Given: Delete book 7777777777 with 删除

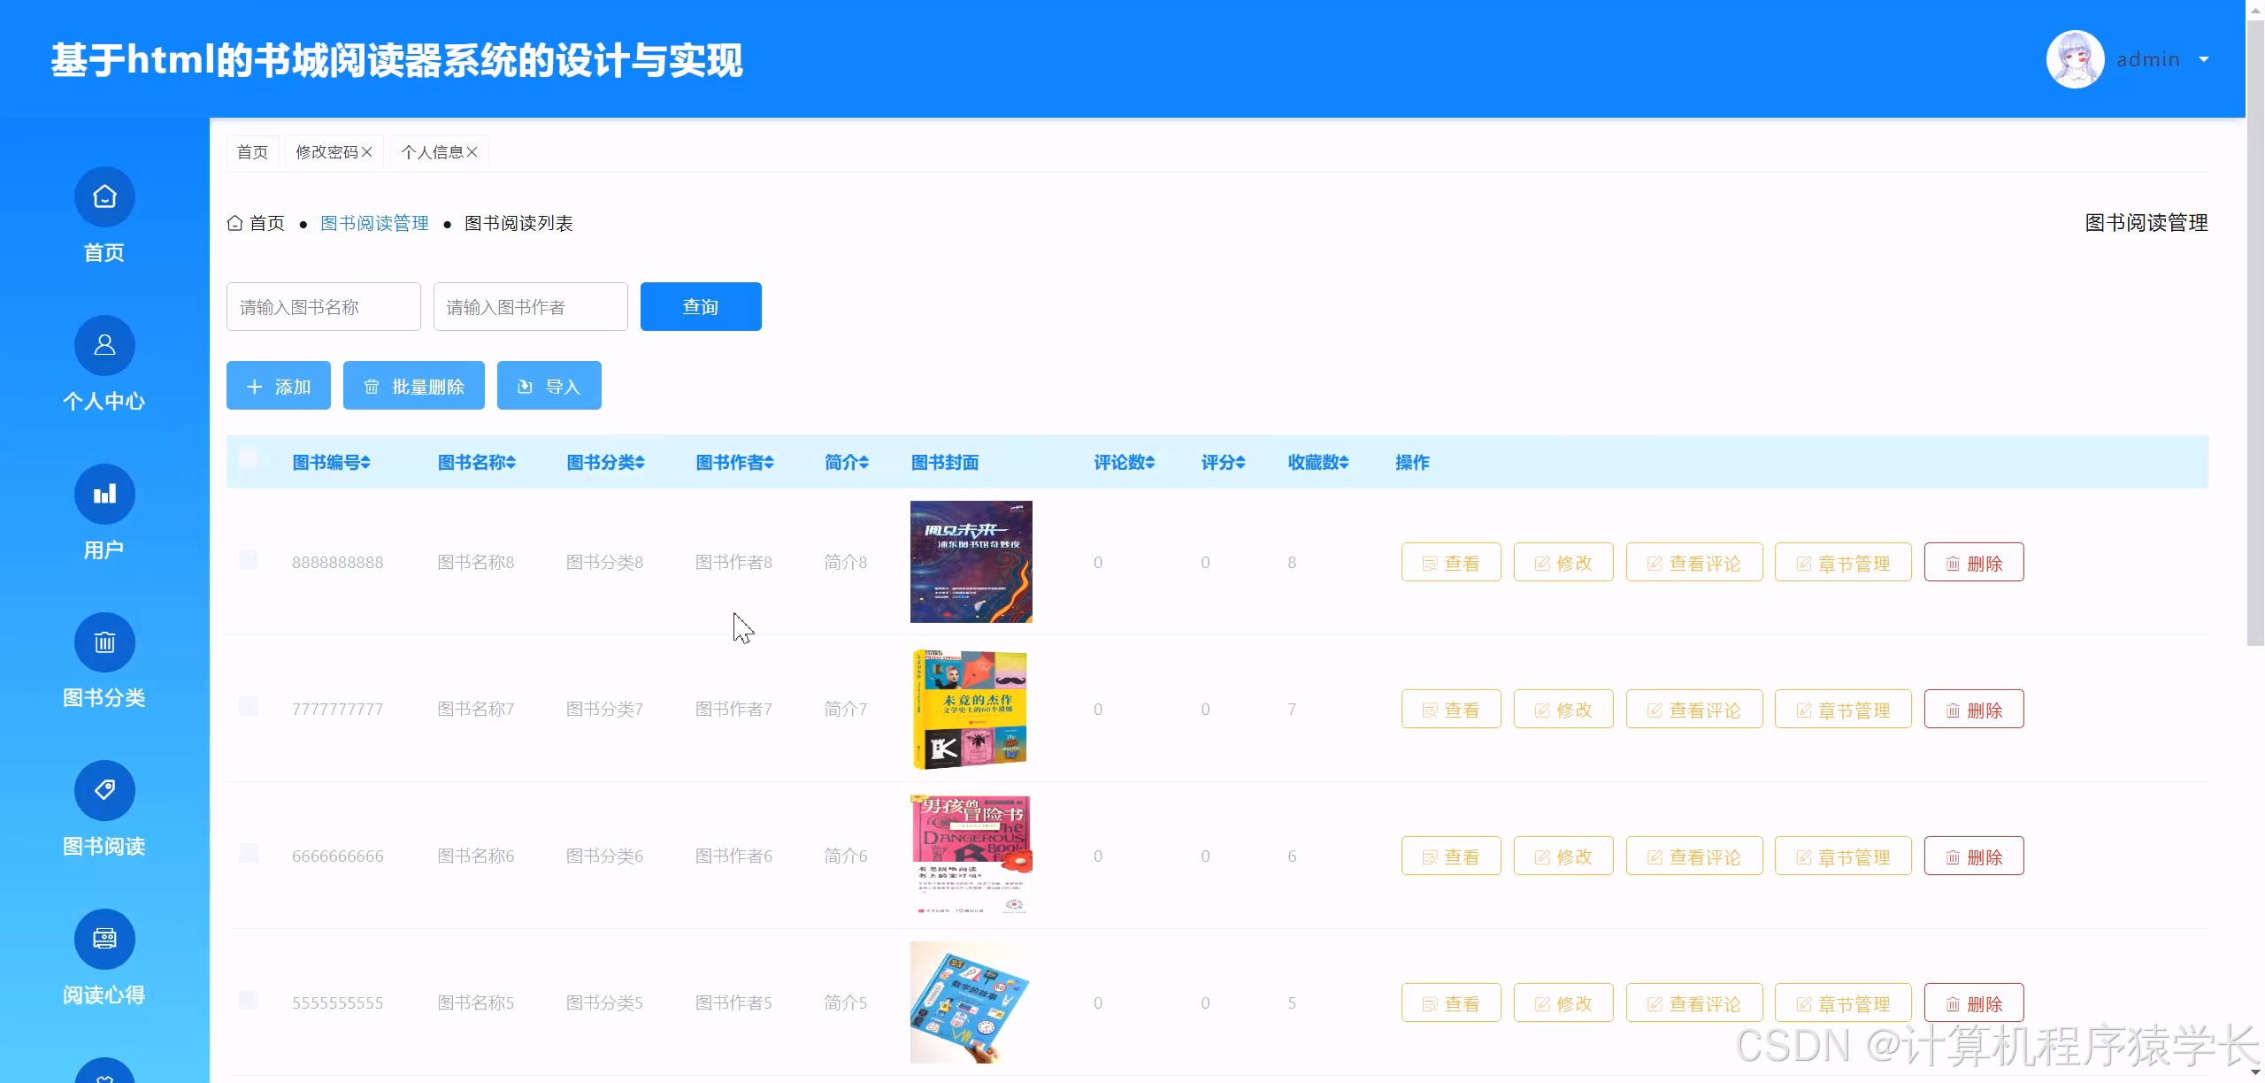Looking at the screenshot, I should [1974, 710].
